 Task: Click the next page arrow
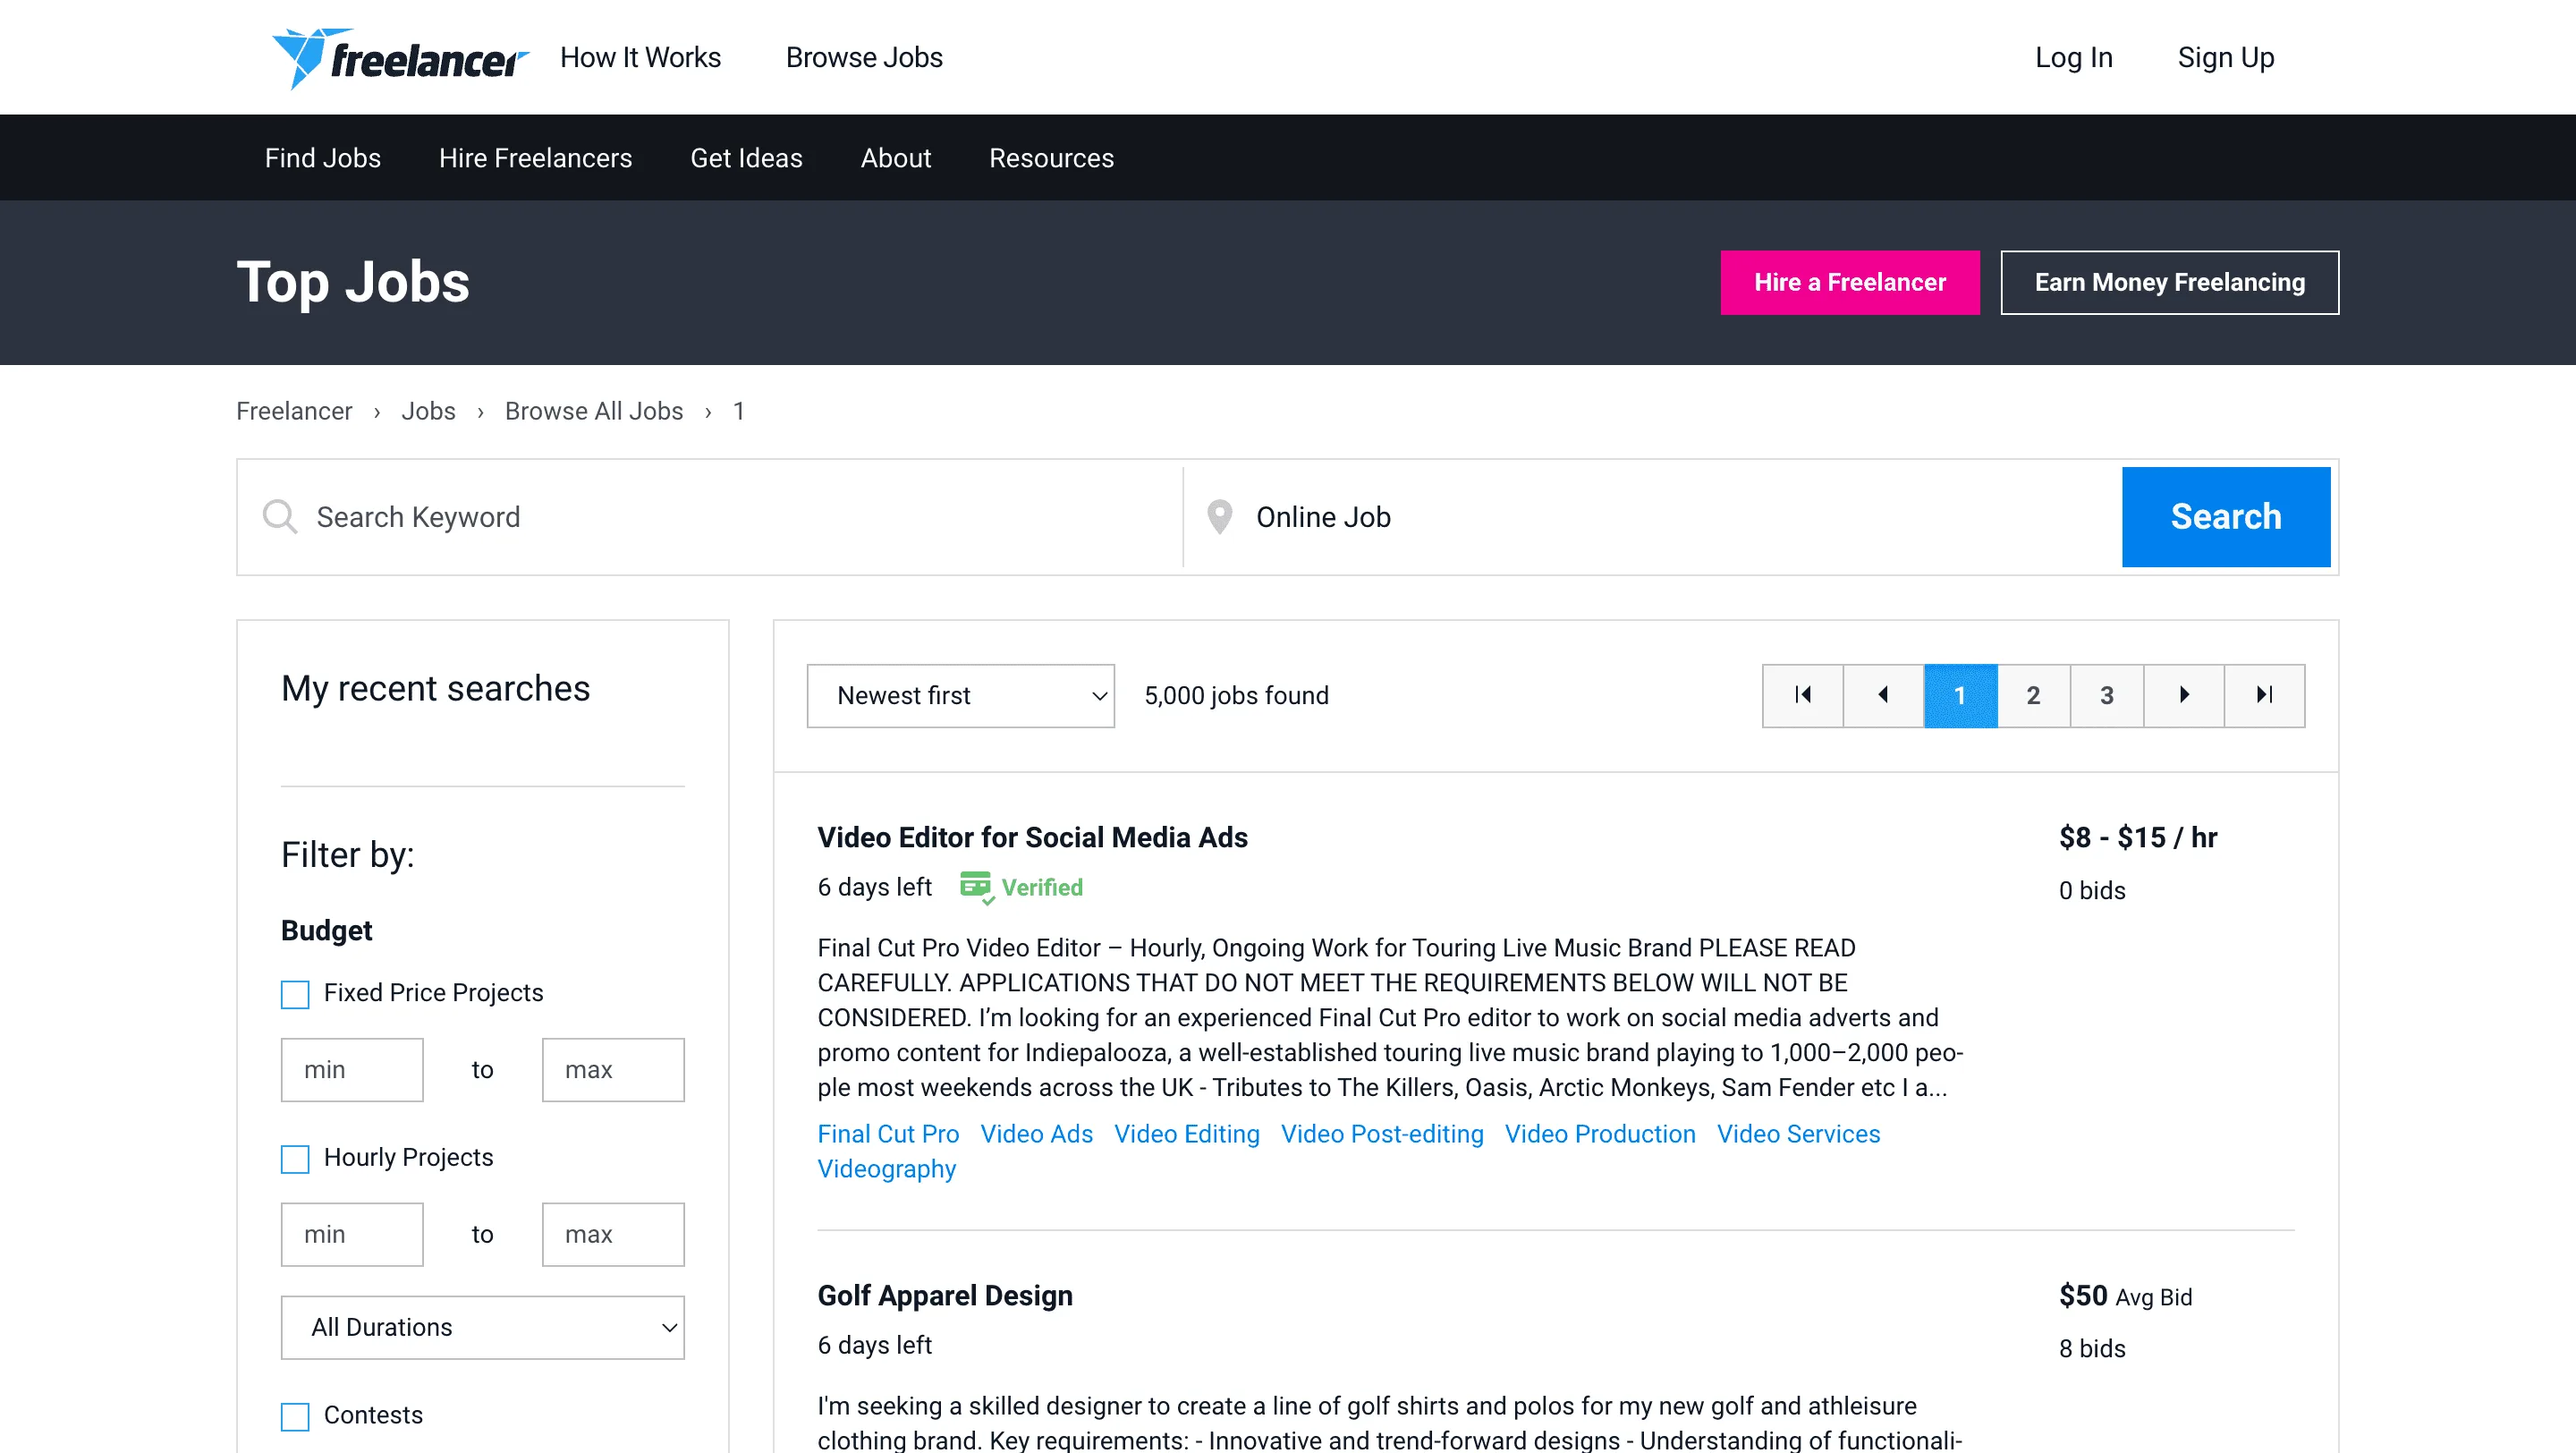click(2184, 695)
